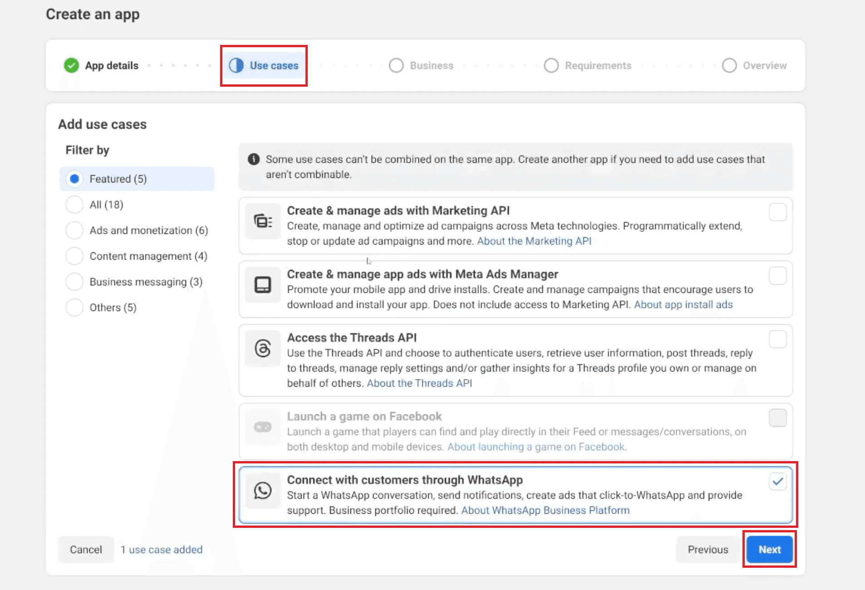
Task: Click the Threads logo icon
Action: pyautogui.click(x=263, y=348)
